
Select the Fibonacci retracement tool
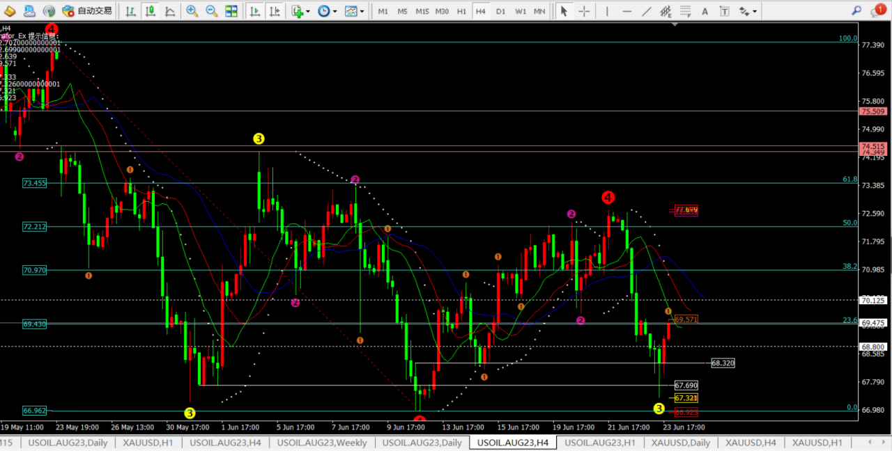(686, 11)
